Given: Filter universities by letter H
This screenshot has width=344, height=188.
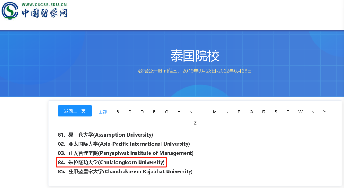Looking at the screenshot, I should click(x=179, y=112).
